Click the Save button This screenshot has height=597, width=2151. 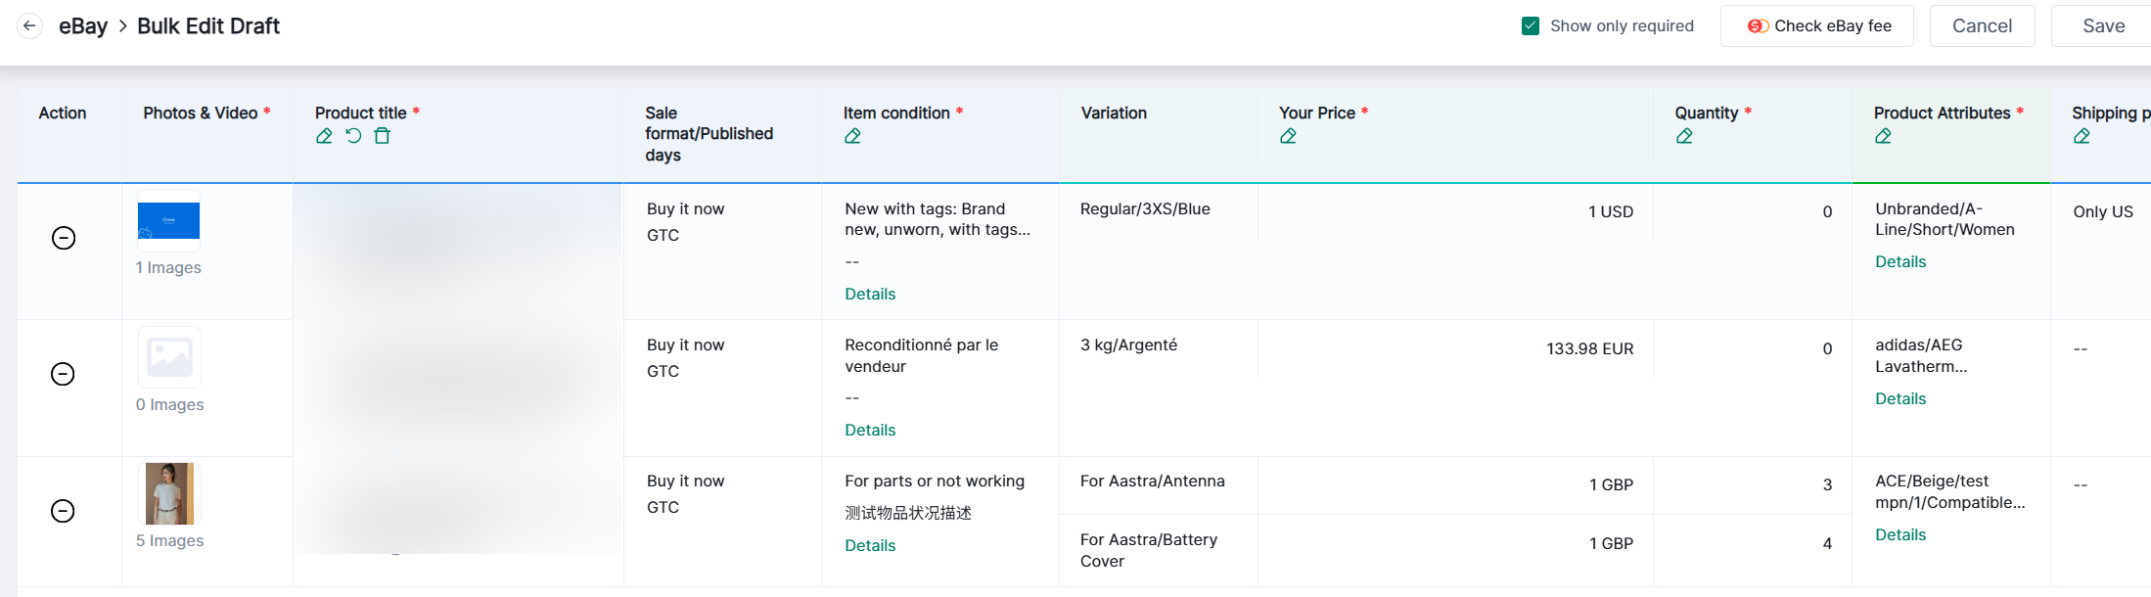tap(2103, 26)
